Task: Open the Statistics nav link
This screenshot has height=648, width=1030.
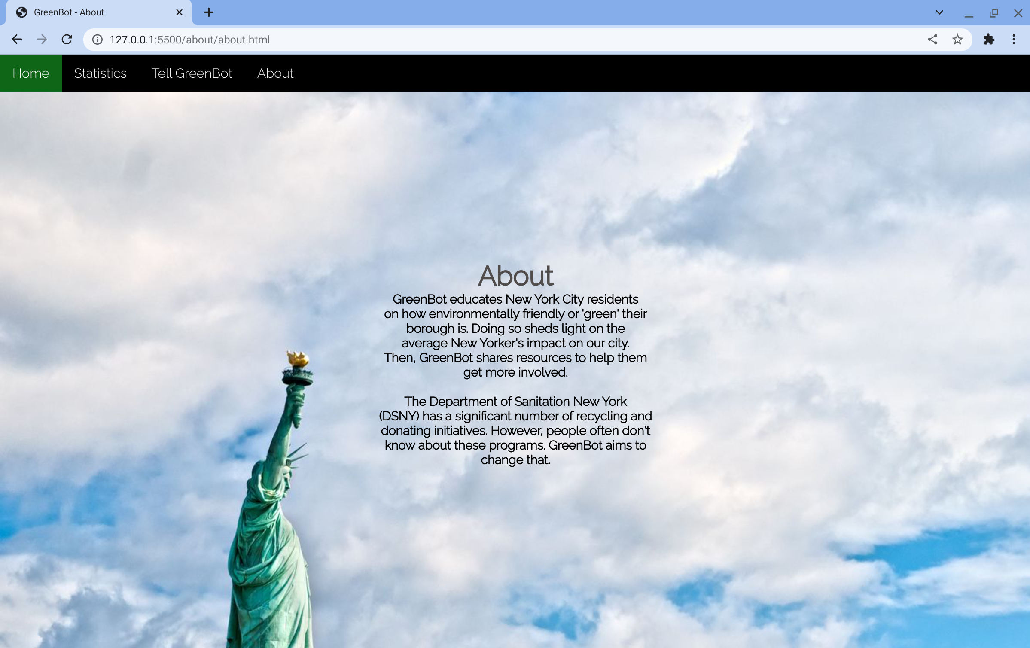Action: pos(100,73)
